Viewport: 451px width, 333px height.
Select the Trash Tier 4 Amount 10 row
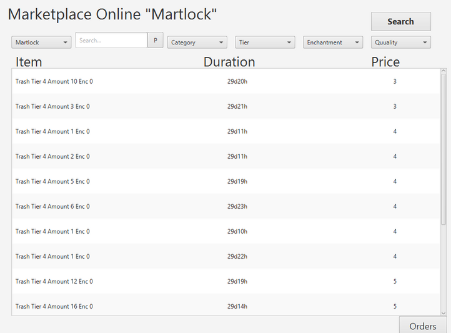(225, 81)
